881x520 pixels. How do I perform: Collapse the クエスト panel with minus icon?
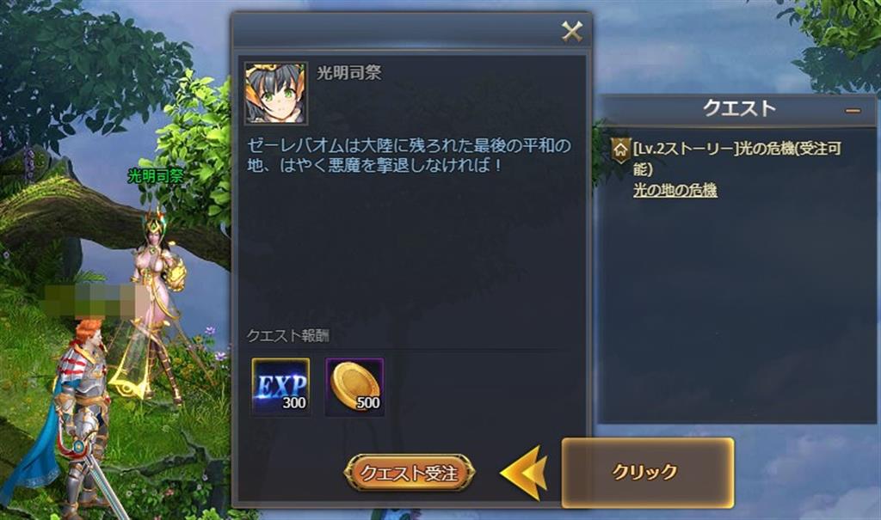(853, 111)
